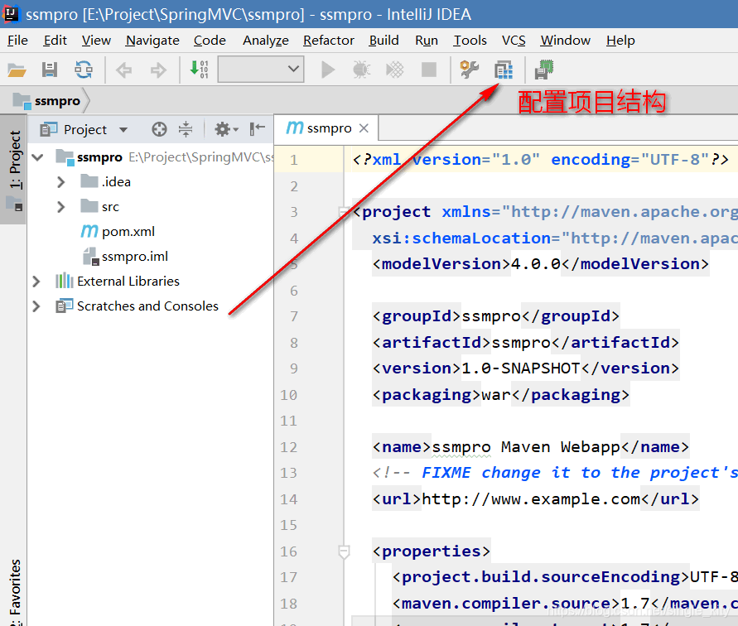The image size is (738, 626).
Task: Open the VCS menu
Action: [x=514, y=41]
